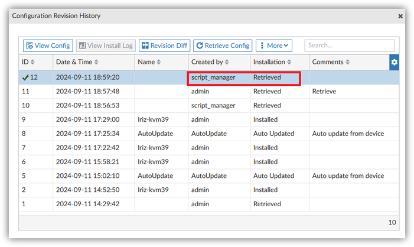The image size is (414, 247).
Task: Click Installed status in revision 2
Action: pyautogui.click(x=266, y=190)
